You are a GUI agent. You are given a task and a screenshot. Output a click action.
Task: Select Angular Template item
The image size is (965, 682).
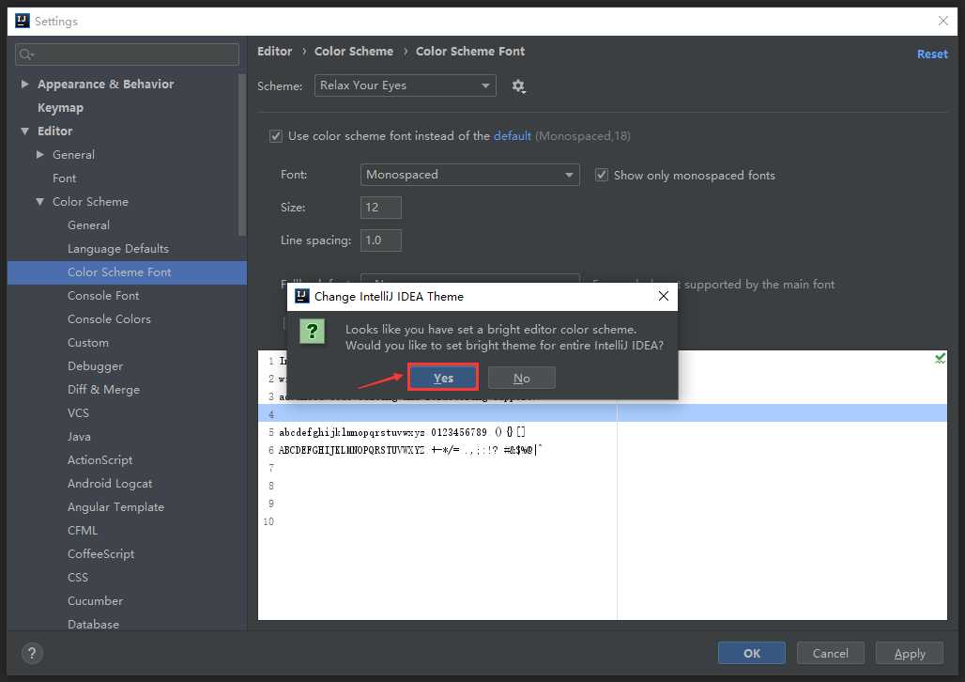point(115,507)
